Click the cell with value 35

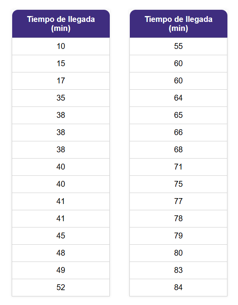point(61,98)
